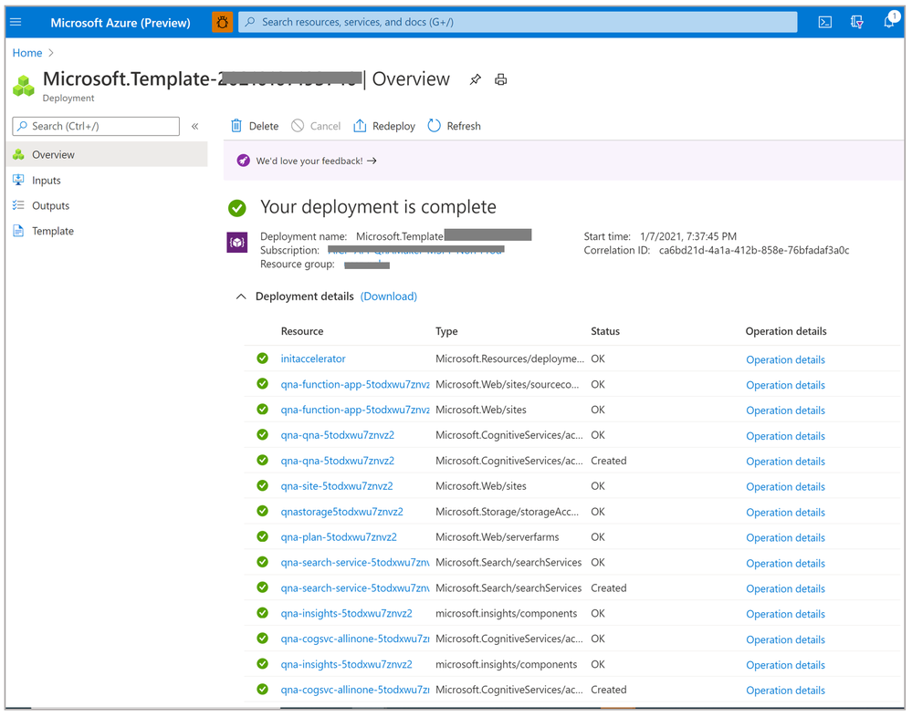Open qna-site-5todxwu7znvz2 resource
This screenshot has width=912, height=717.
click(x=337, y=485)
